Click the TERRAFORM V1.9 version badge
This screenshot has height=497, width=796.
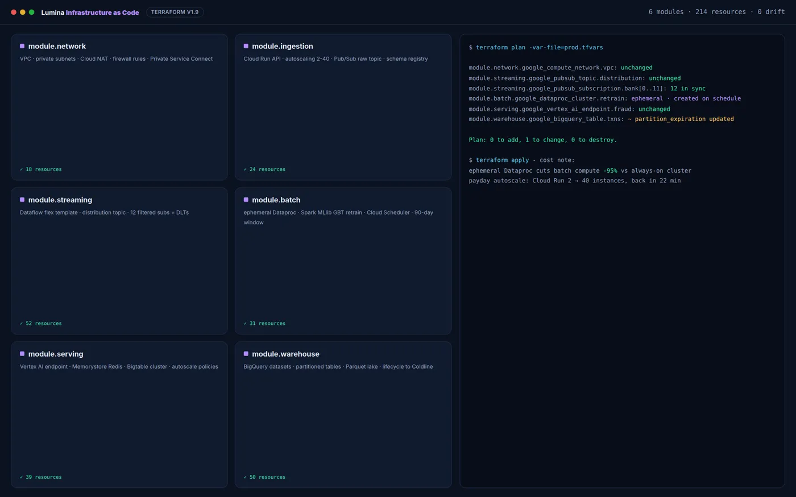pos(175,12)
